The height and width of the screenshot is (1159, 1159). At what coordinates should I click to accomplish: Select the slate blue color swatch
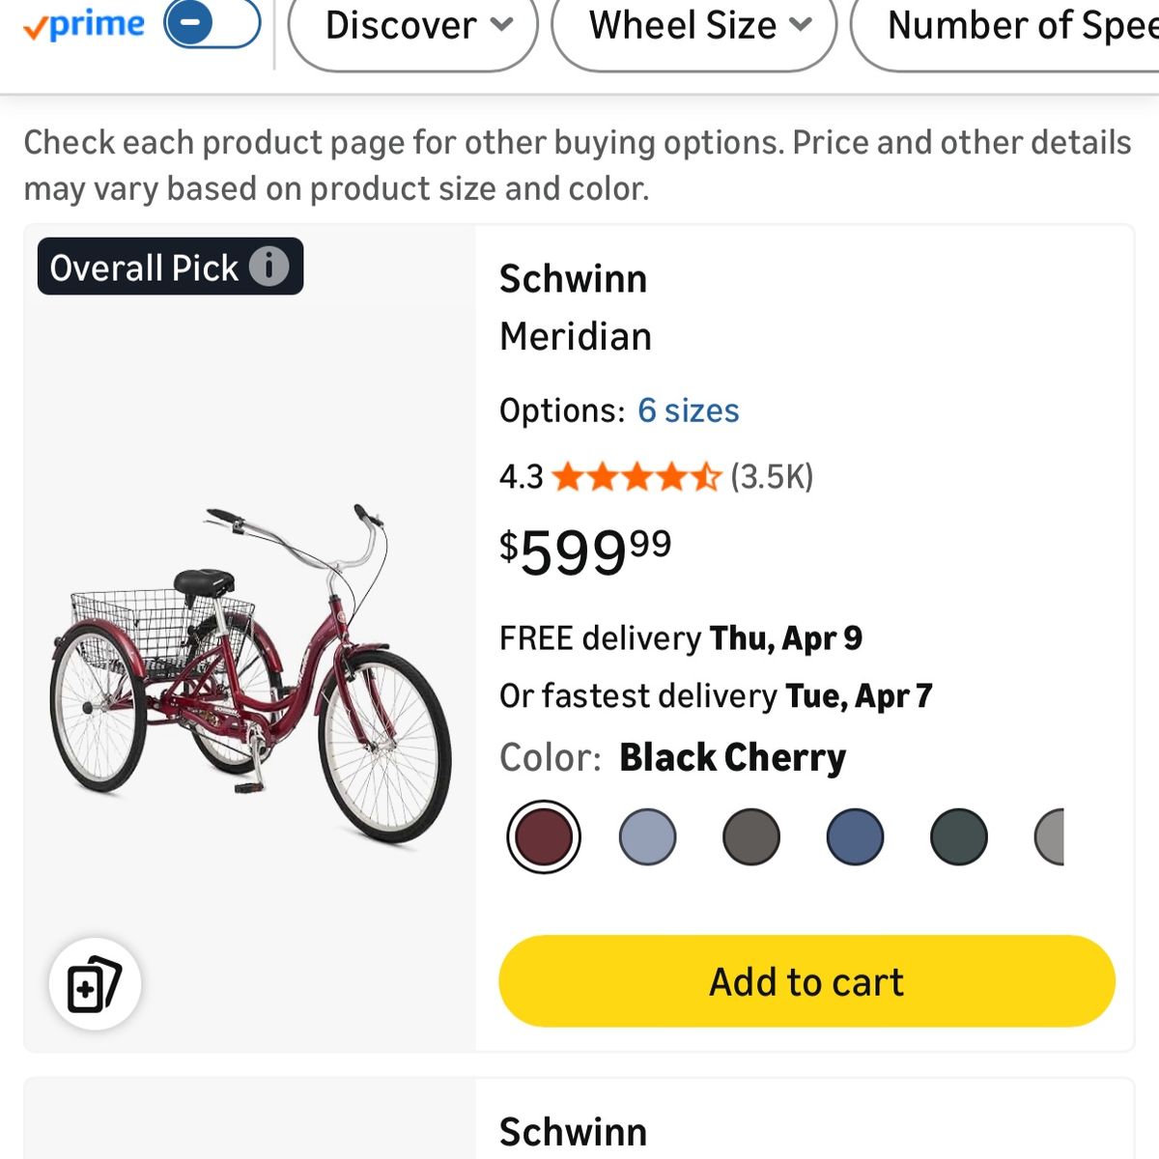855,836
